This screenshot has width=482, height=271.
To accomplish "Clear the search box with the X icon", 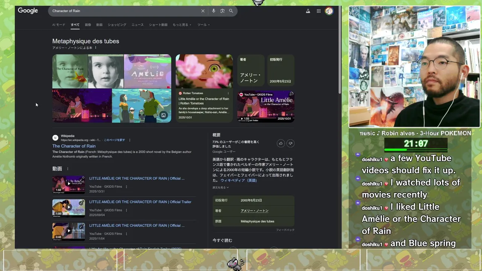I will [x=203, y=11].
